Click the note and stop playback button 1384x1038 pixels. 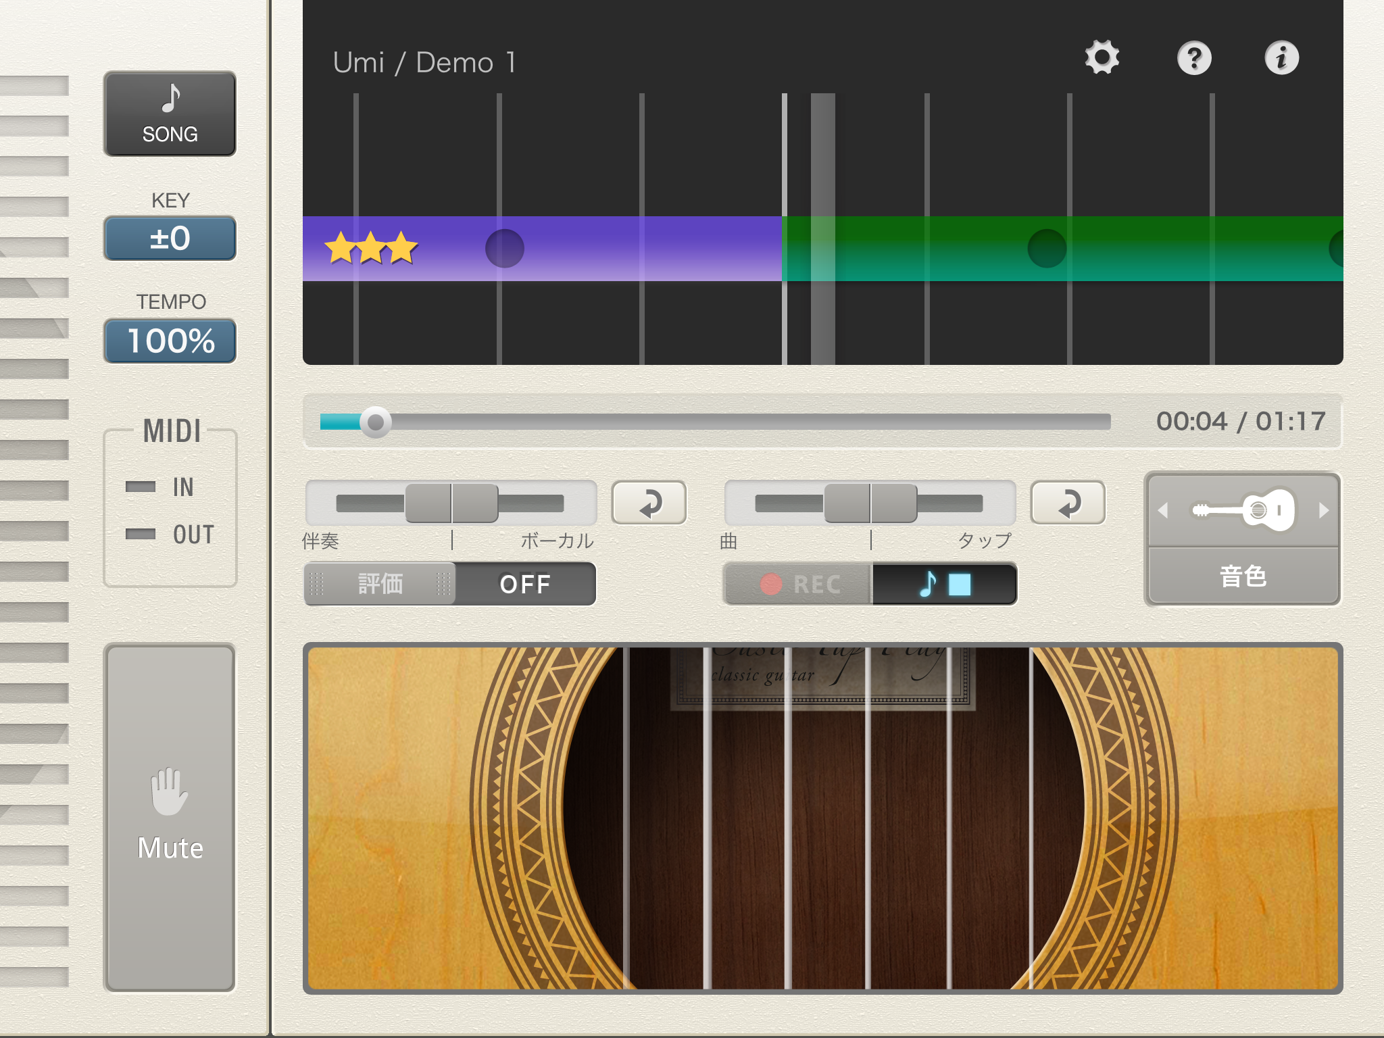point(945,584)
